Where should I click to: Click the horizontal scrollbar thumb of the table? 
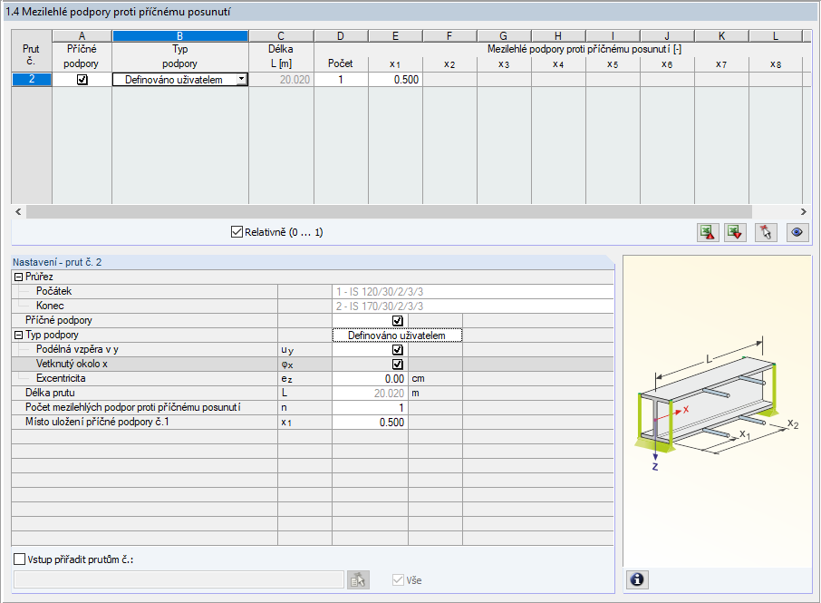[389, 211]
